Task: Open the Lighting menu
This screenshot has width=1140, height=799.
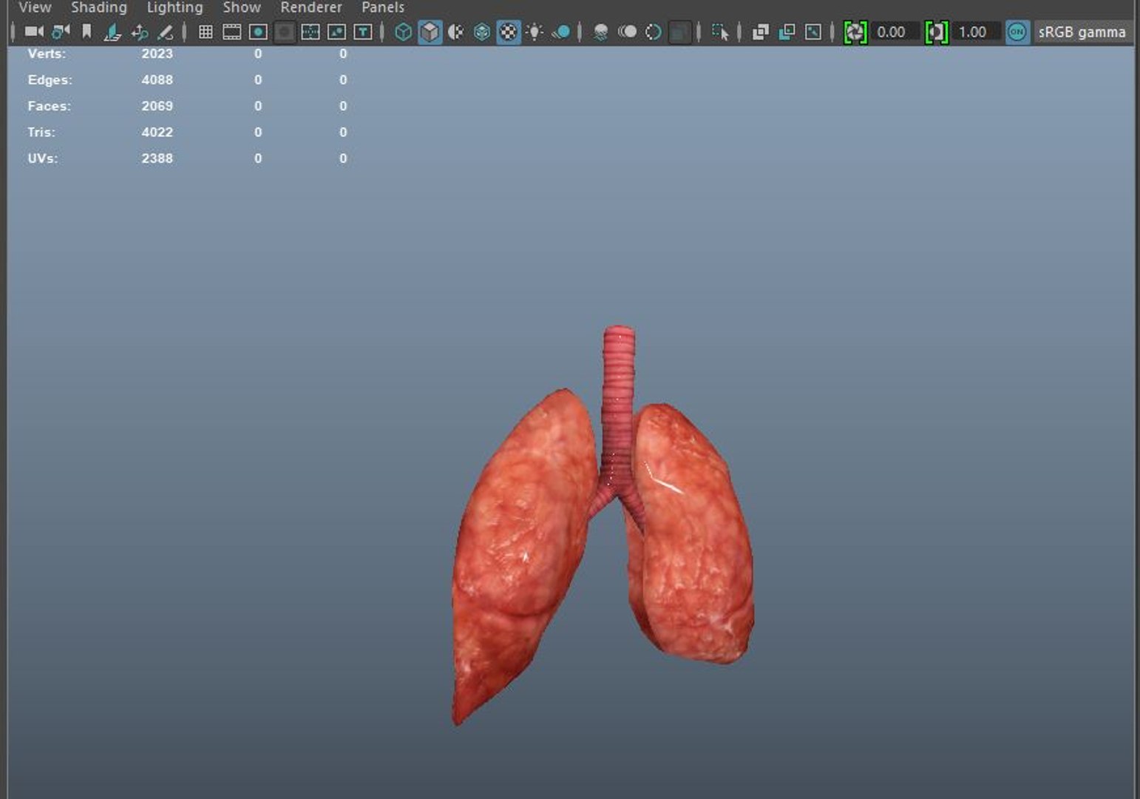Action: pyautogui.click(x=174, y=7)
